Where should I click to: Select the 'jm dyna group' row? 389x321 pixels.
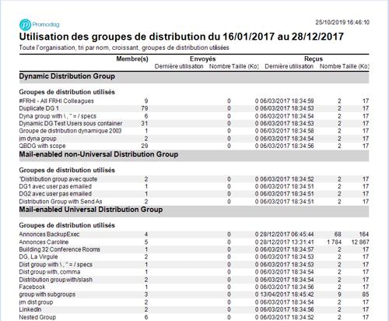coord(194,139)
